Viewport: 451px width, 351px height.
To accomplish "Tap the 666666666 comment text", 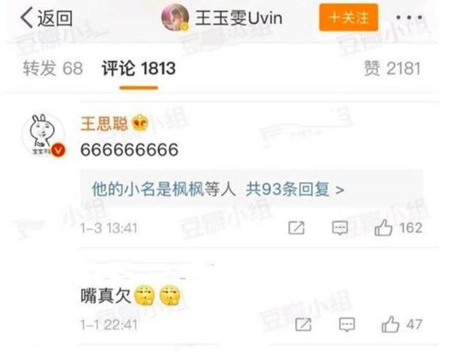I will [130, 150].
